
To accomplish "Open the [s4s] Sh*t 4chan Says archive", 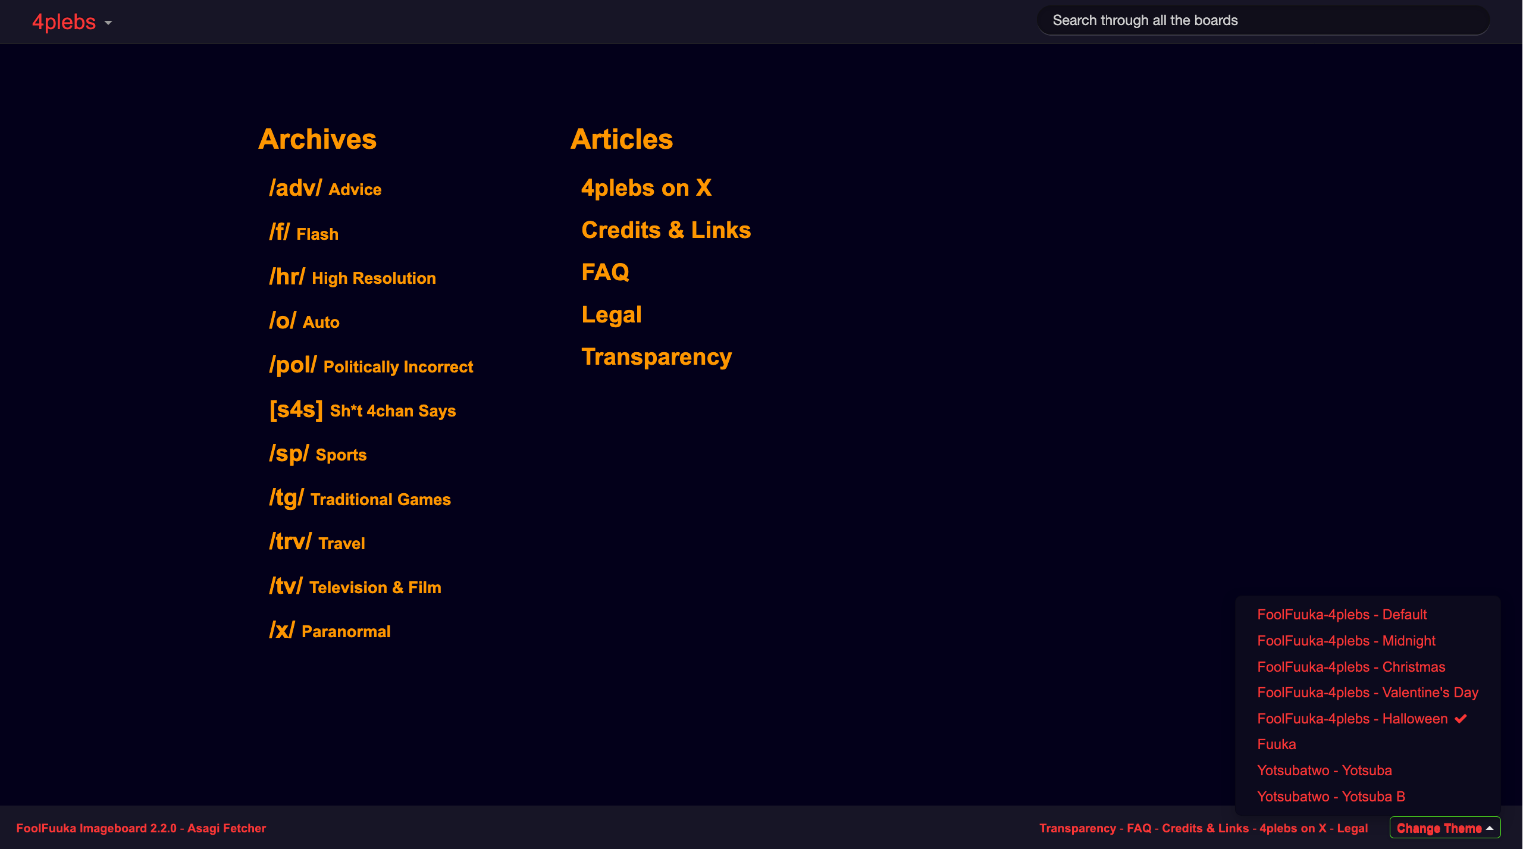I will tap(362, 410).
